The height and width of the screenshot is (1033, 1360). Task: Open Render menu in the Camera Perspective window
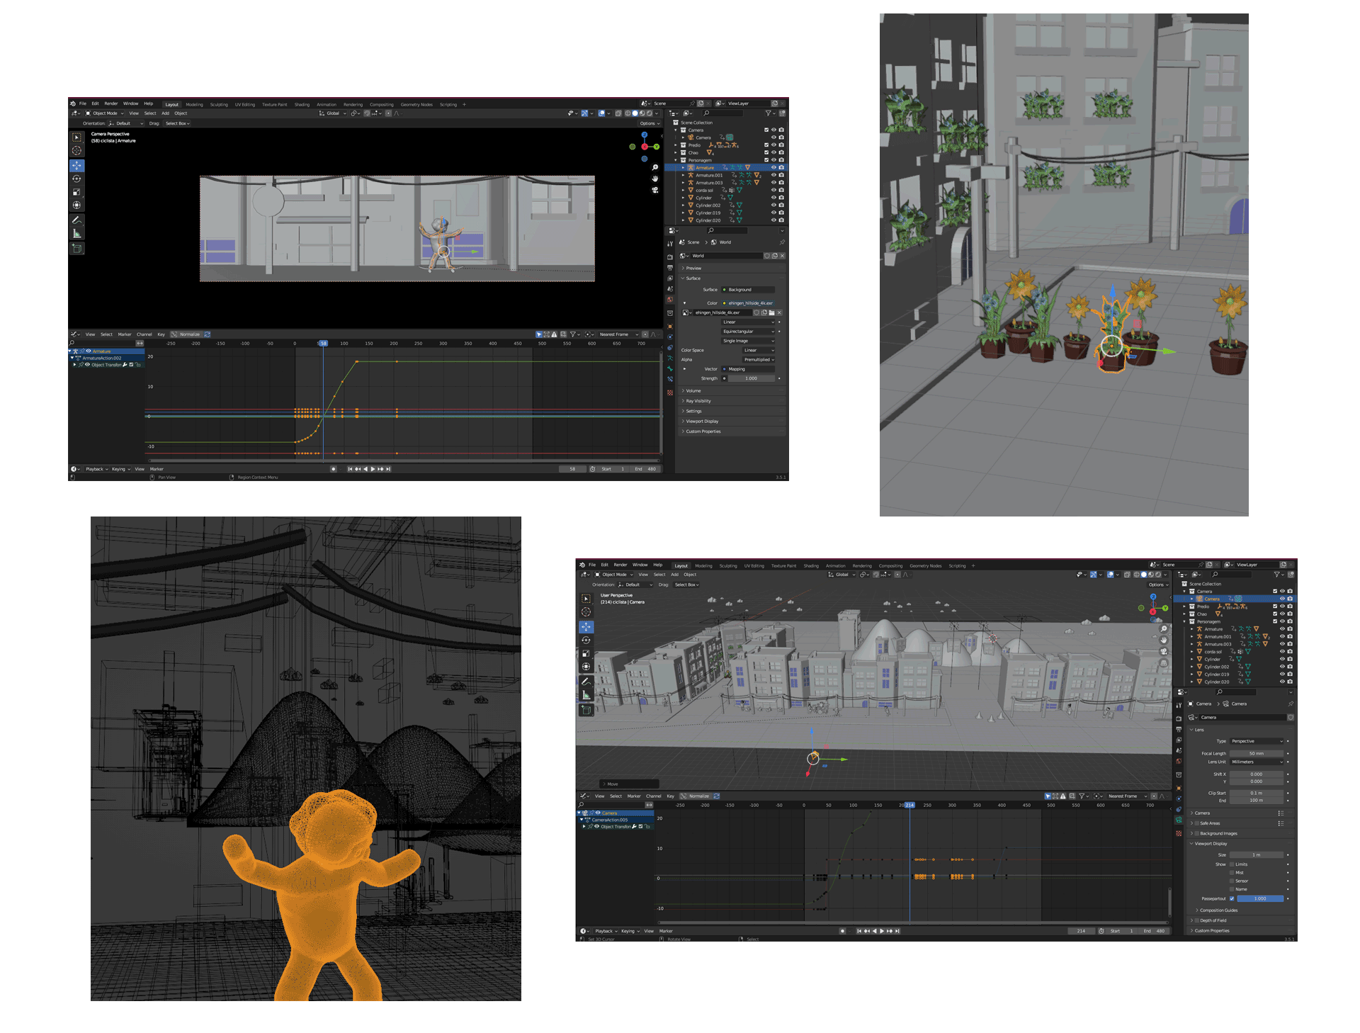(x=111, y=103)
